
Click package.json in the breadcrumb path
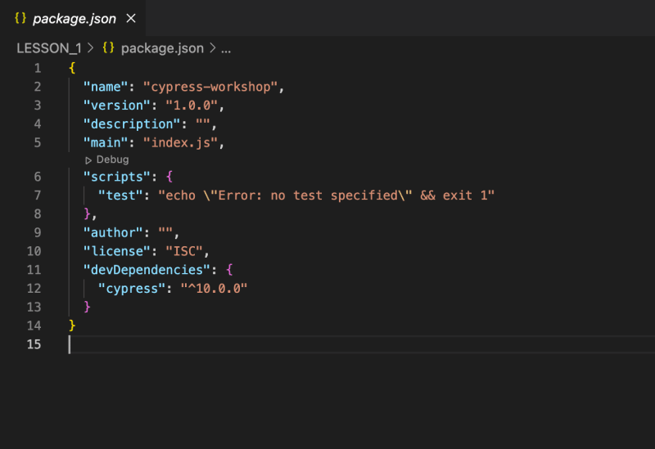tap(162, 48)
